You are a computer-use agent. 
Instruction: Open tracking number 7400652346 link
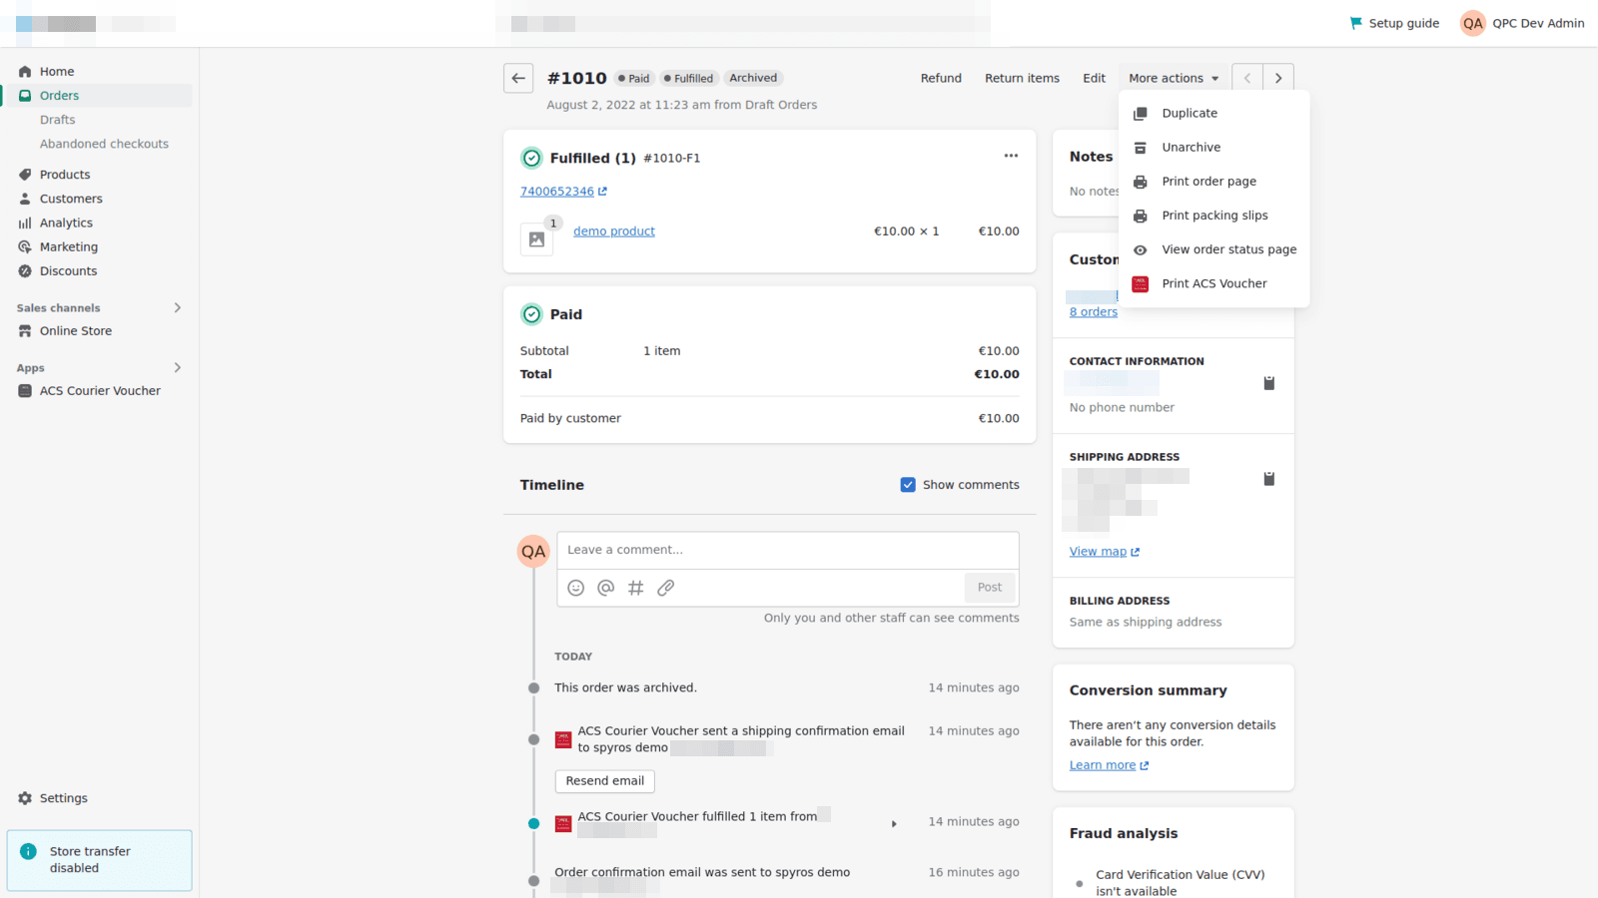[x=557, y=192]
